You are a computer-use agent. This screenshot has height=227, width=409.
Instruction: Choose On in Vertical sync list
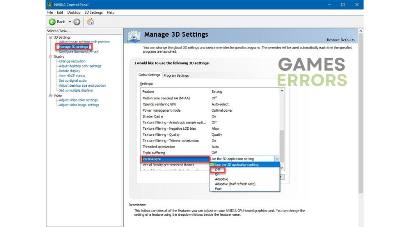[x=217, y=174]
